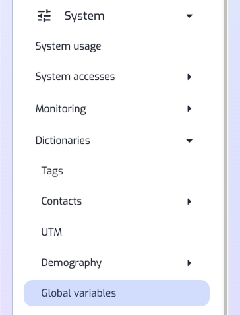
Task: Open the Tags dictionary
Action: click(x=52, y=171)
